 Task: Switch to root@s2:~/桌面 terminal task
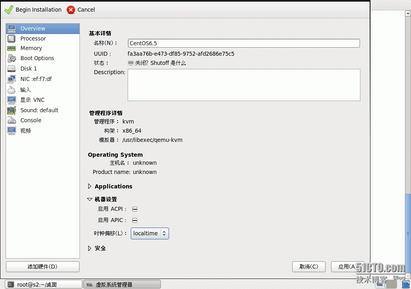pyautogui.click(x=43, y=284)
